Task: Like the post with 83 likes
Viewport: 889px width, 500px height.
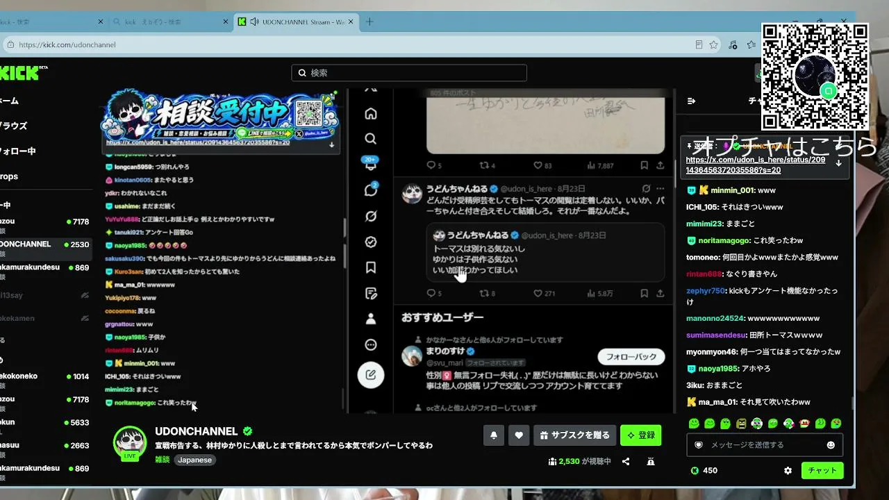Action: (x=538, y=165)
